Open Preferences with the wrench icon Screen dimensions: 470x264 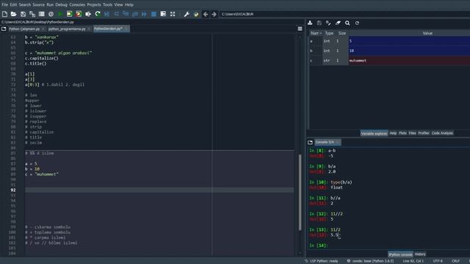coord(187,14)
